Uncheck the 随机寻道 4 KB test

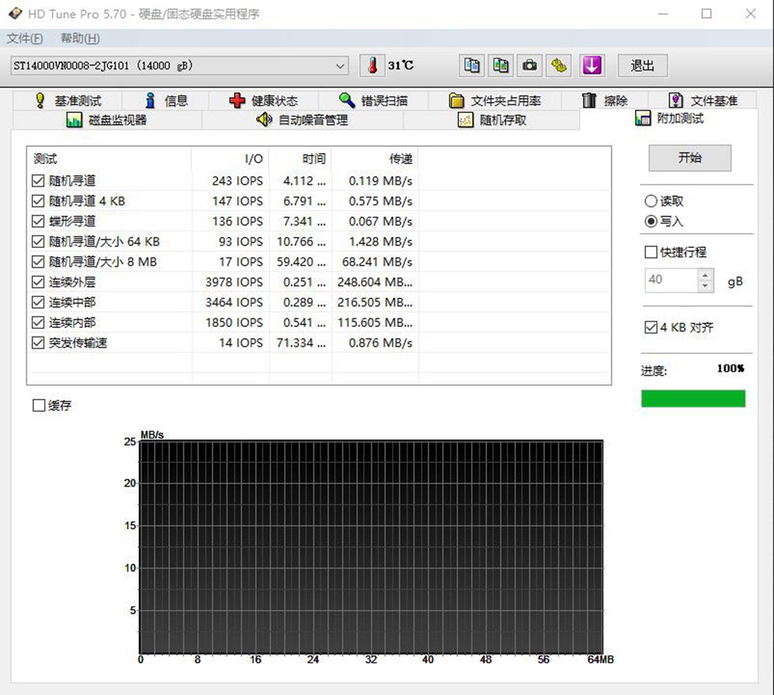click(x=38, y=201)
